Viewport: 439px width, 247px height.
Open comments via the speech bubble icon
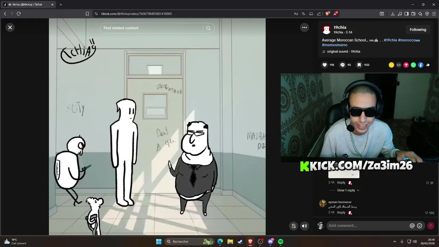342,65
